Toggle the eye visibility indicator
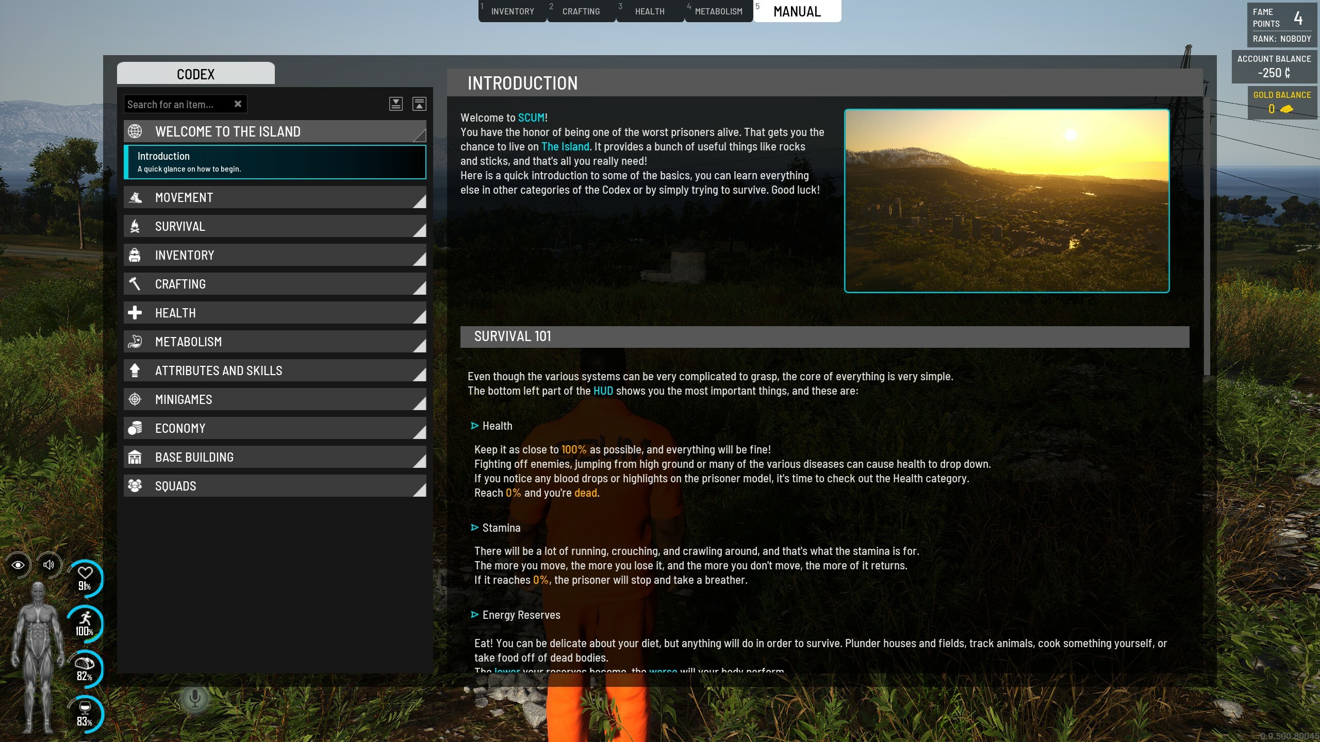 pyautogui.click(x=18, y=565)
